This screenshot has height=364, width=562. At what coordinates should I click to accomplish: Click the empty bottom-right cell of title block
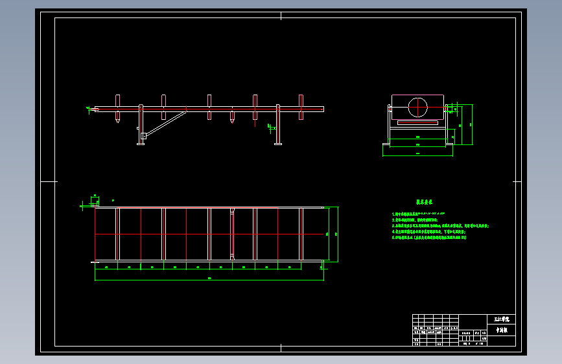pyautogui.click(x=502, y=341)
